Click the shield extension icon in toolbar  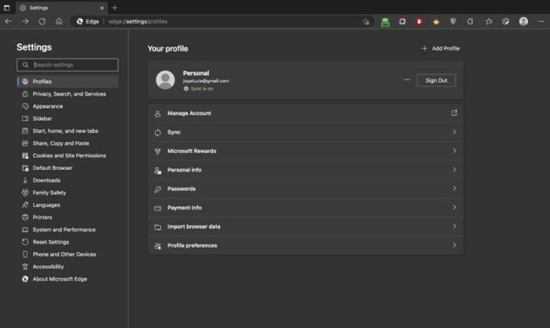point(453,21)
